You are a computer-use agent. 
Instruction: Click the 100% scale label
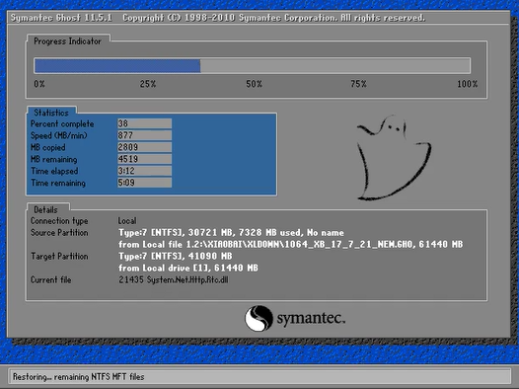point(468,84)
